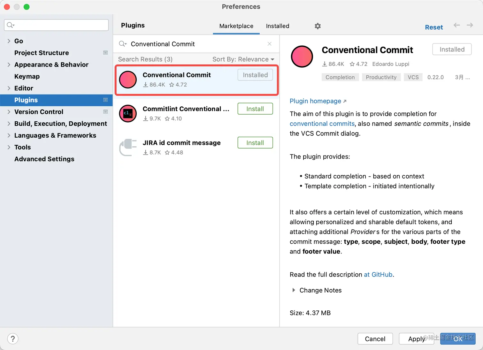Open the plugins settings gear menu
Screen dimensions: 483x350
tap(318, 26)
